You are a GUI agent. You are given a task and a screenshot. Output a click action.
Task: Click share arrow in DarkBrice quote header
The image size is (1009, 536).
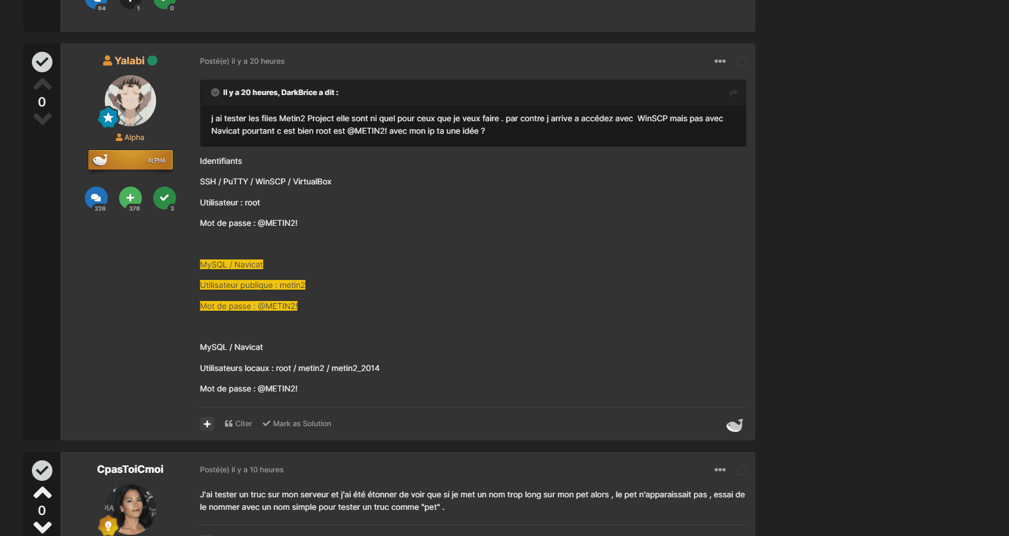click(733, 93)
